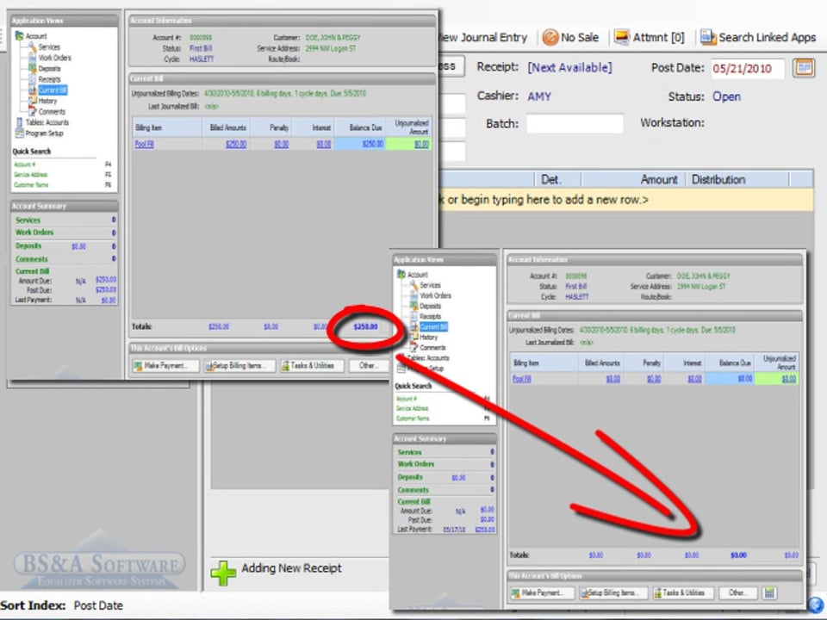This screenshot has height=620, width=827.
Task: Click Work Orders icon in zero-balance window
Action: (413, 295)
